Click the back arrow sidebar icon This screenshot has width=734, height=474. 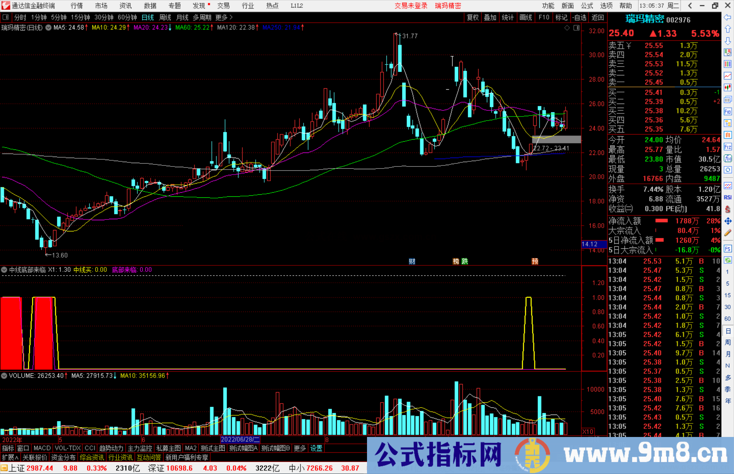(x=728, y=17)
